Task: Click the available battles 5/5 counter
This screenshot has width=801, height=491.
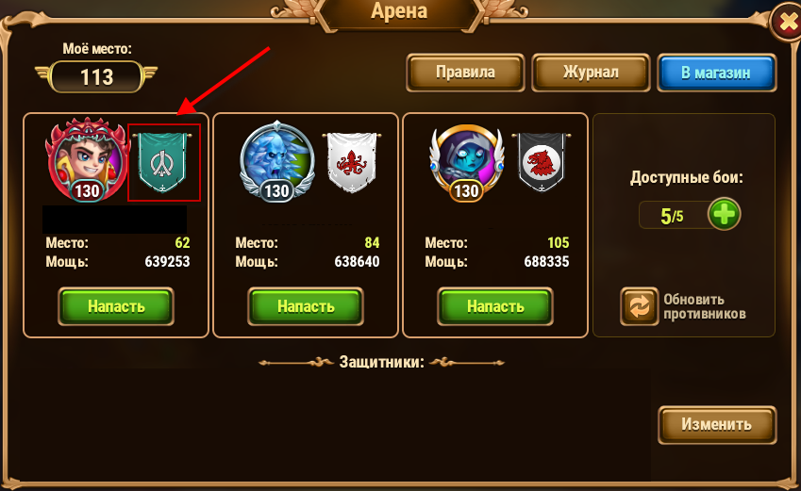Action: [673, 216]
